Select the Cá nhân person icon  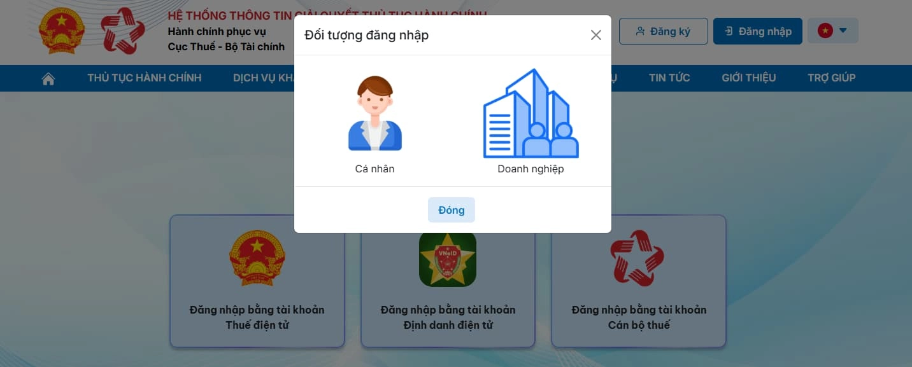pos(374,113)
